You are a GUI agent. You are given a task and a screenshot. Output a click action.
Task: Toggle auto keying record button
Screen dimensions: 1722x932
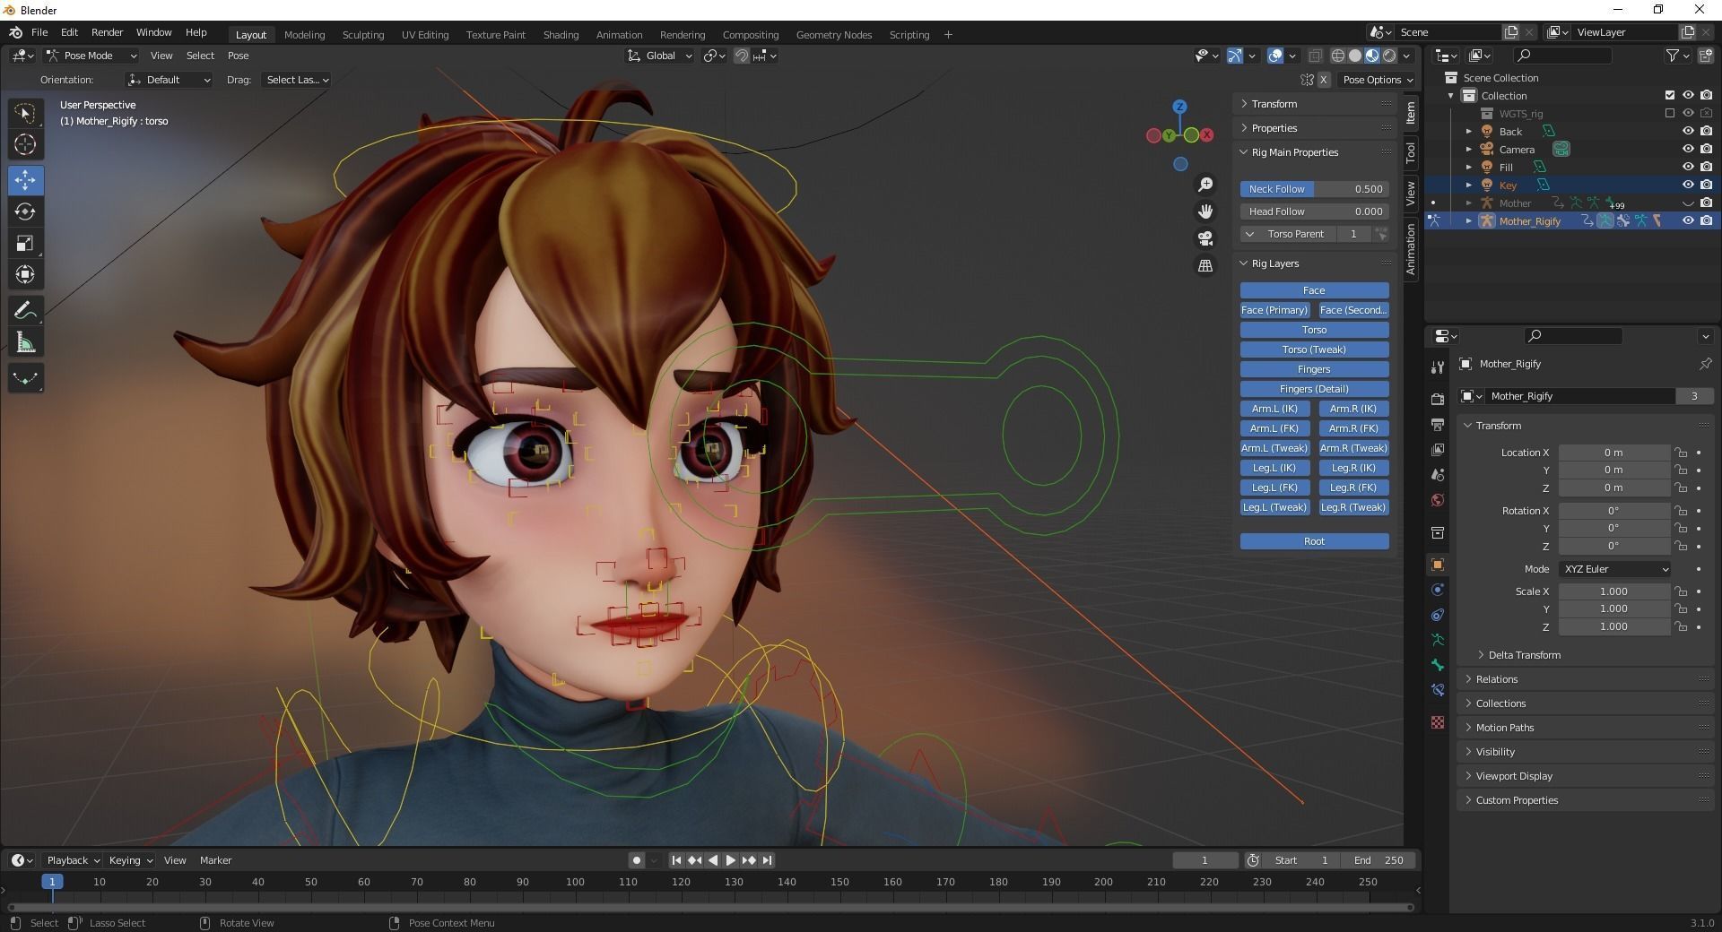(x=636, y=860)
